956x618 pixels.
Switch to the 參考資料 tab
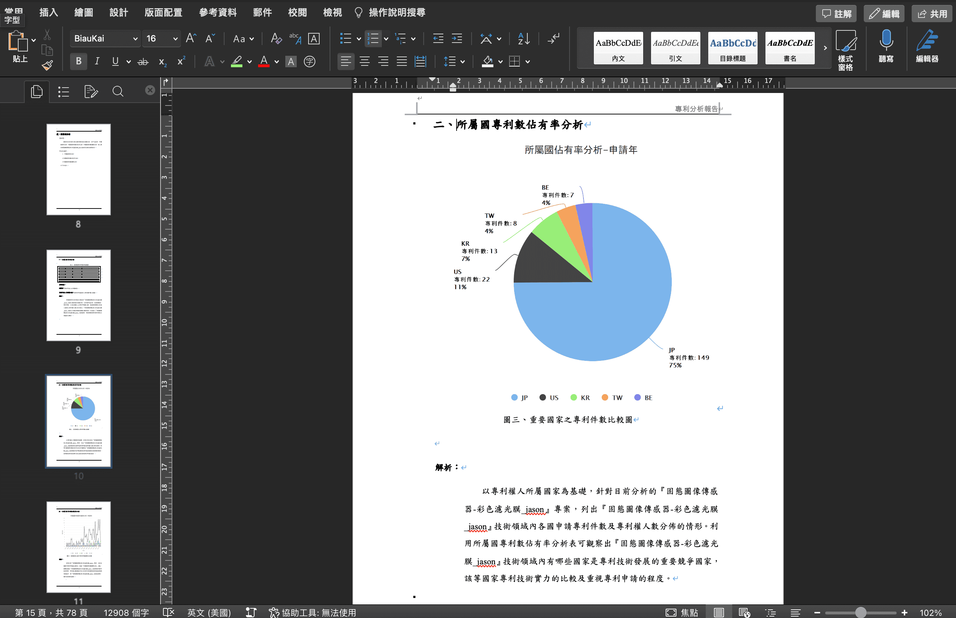point(217,13)
